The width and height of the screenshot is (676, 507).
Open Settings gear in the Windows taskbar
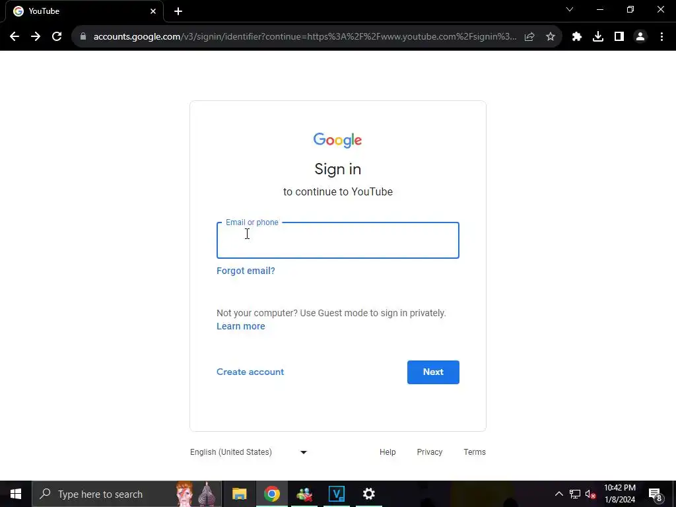click(368, 494)
